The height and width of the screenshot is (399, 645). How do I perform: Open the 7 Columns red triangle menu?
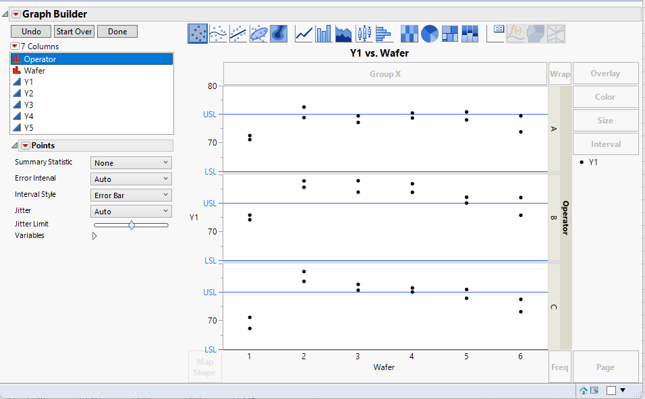point(14,46)
